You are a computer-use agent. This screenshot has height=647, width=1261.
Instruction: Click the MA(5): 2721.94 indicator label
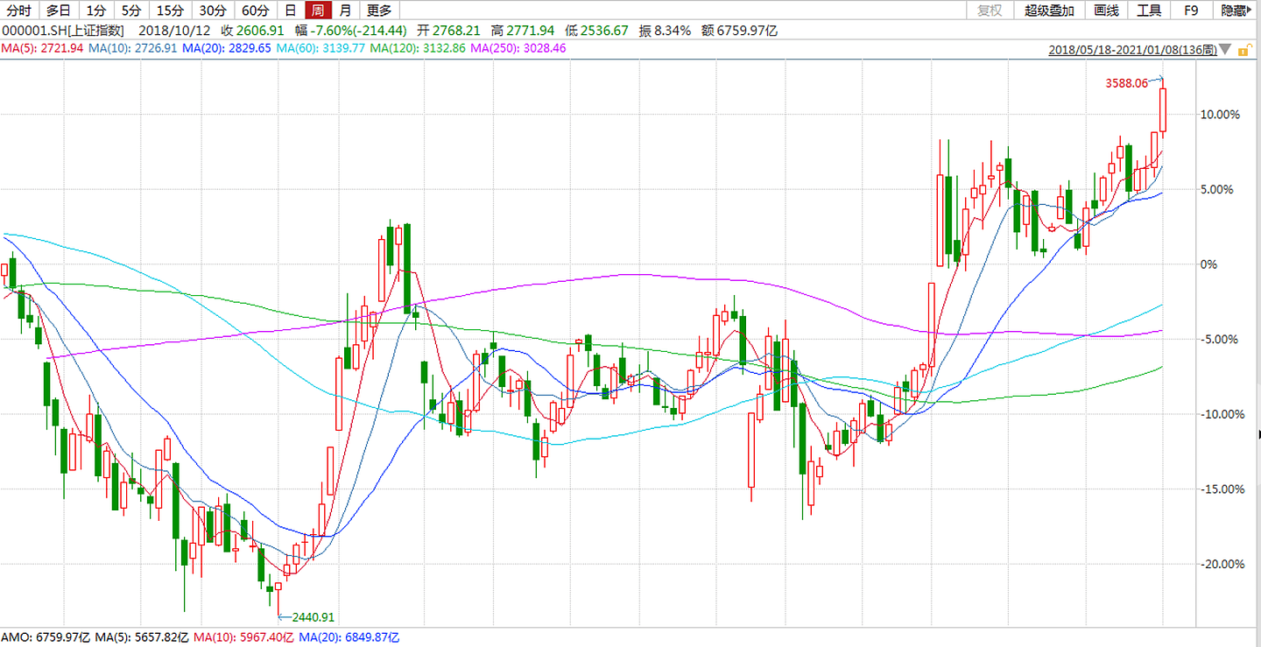[42, 48]
